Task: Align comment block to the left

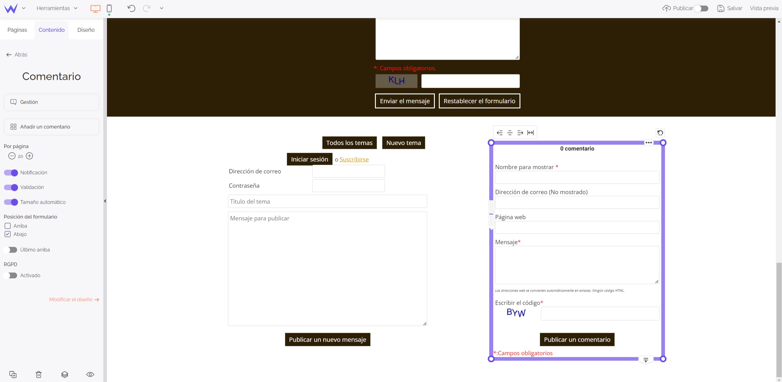Action: click(x=500, y=133)
